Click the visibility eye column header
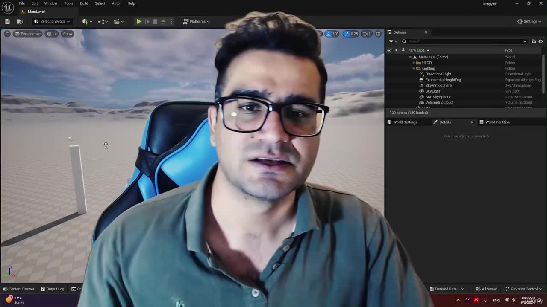 pyautogui.click(x=389, y=50)
